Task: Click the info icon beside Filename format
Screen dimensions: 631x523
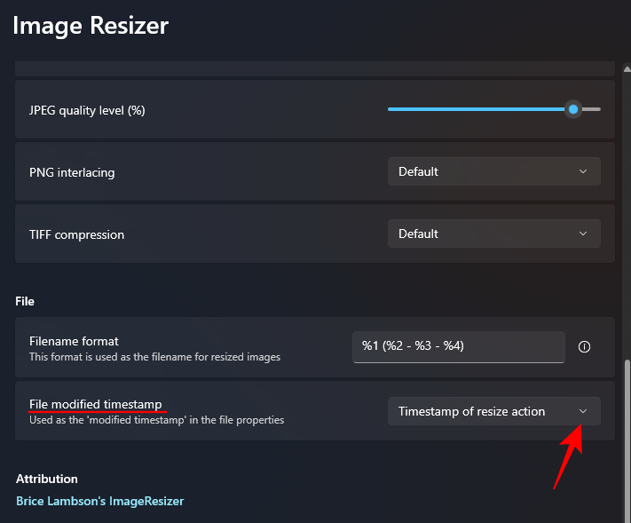Action: (x=584, y=347)
